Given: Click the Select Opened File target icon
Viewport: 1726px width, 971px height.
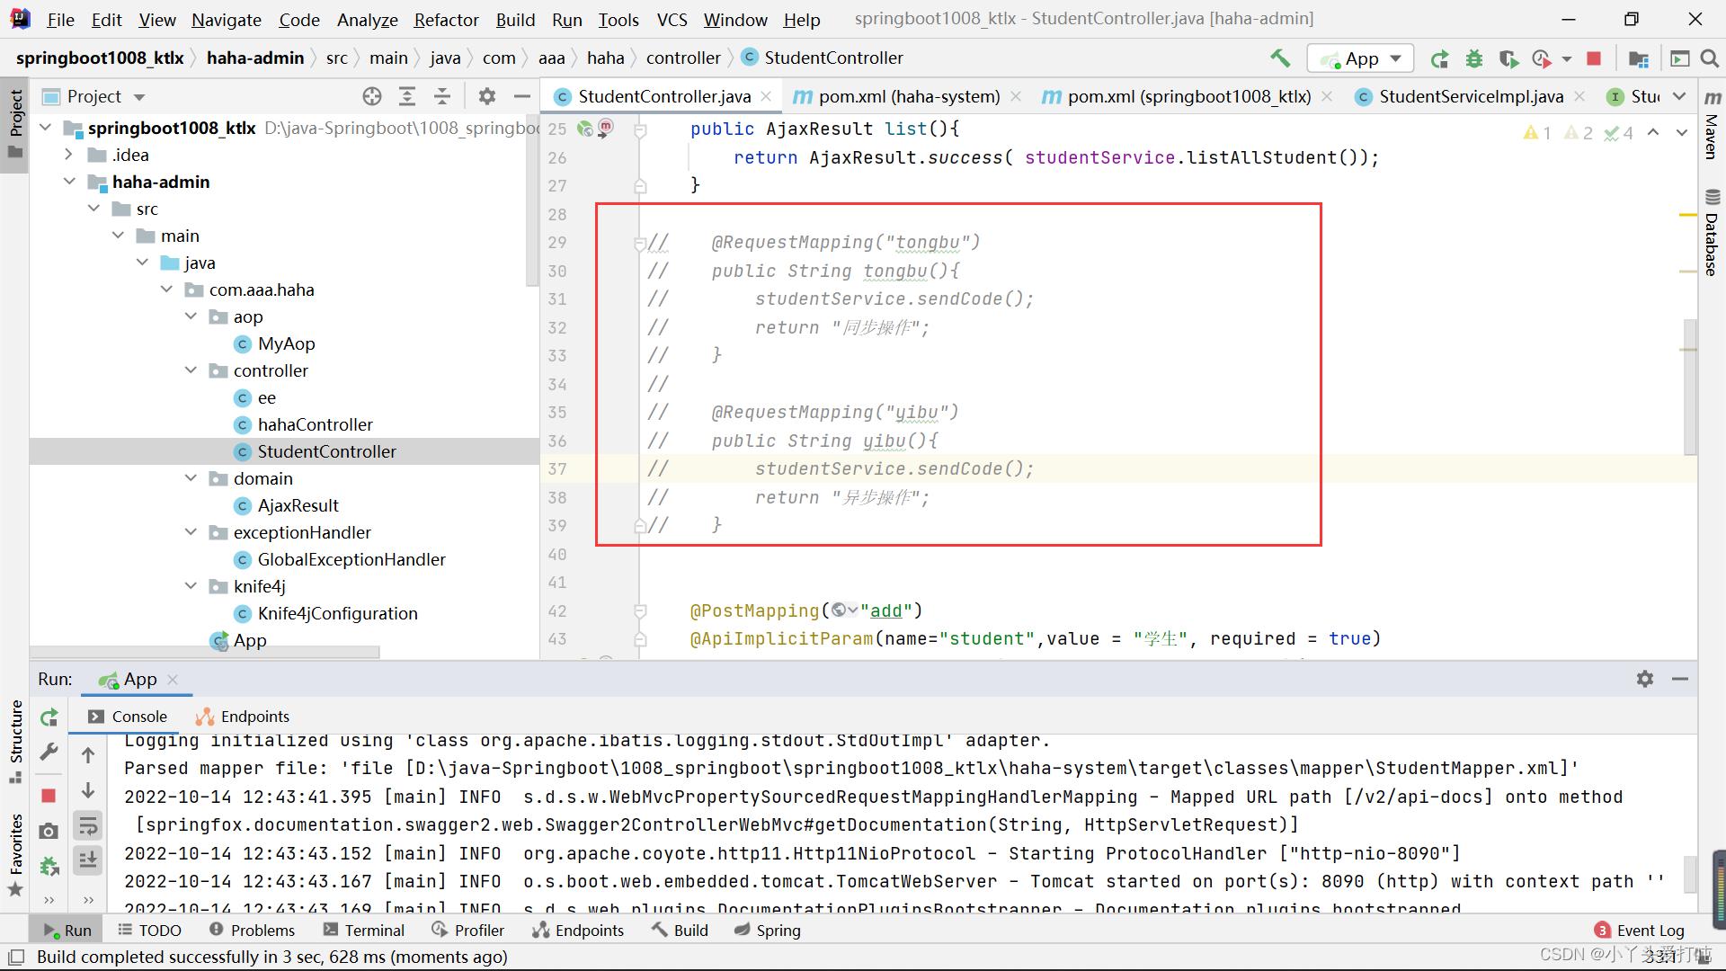Looking at the screenshot, I should [372, 96].
